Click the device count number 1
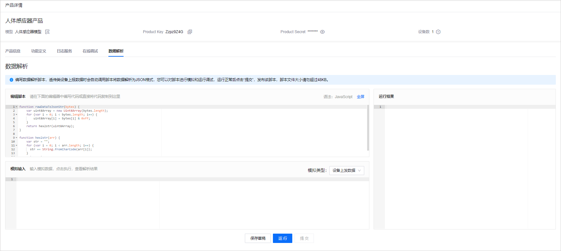 433,32
